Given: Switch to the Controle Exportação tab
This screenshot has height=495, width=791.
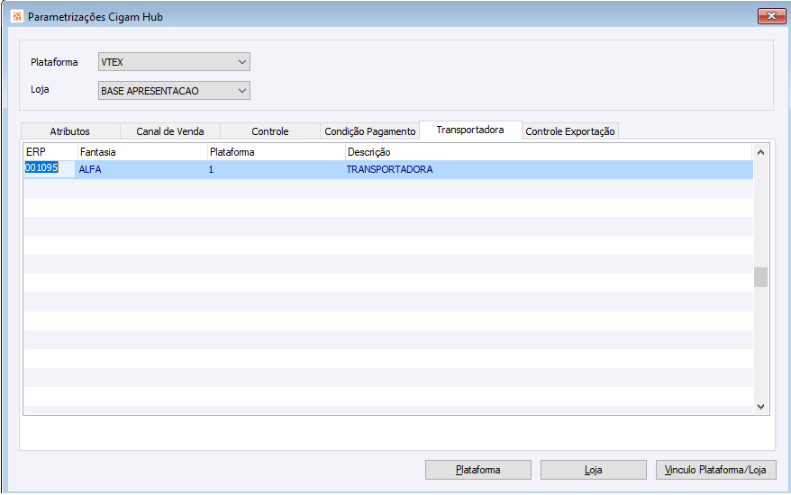Looking at the screenshot, I should coord(570,131).
